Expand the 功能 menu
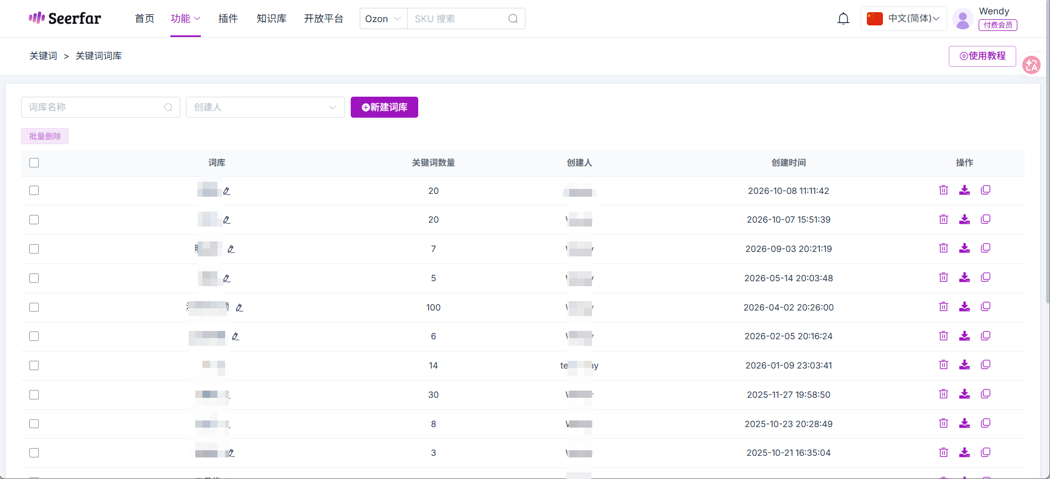 185,19
